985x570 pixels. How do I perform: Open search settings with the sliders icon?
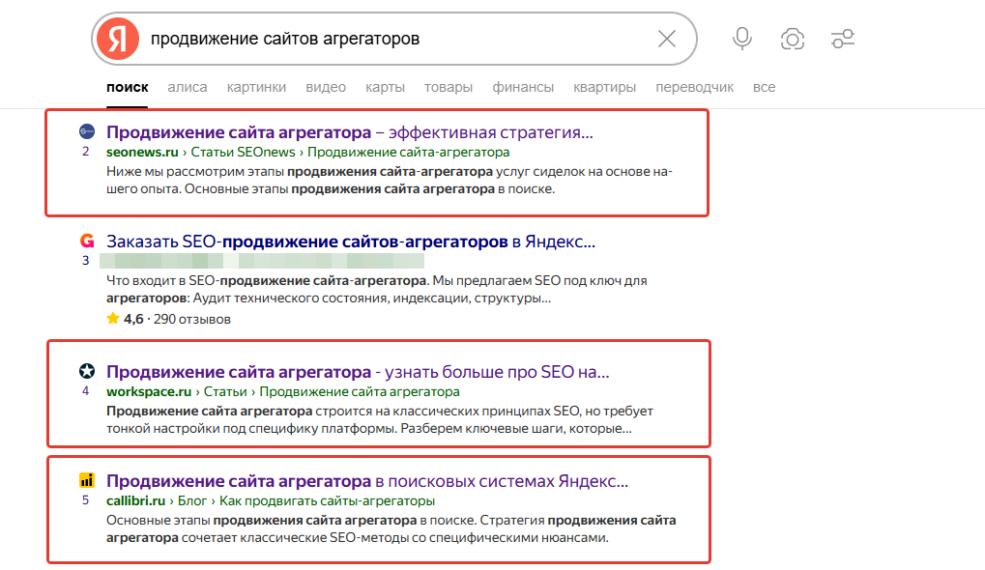coord(842,39)
